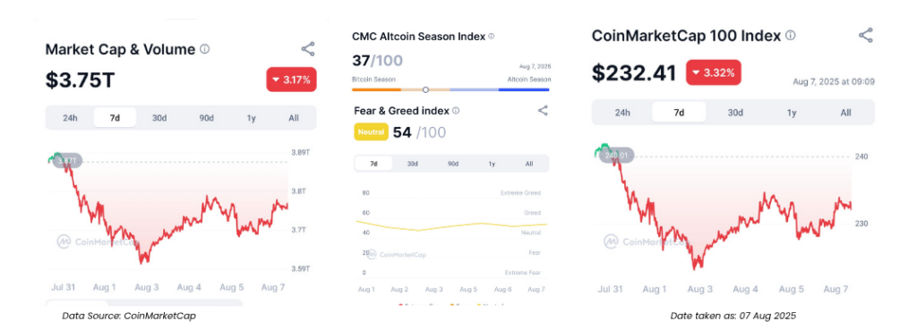Click the 3.32% change badge on CMC 100

point(714,72)
